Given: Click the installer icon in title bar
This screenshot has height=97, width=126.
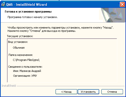Looking at the screenshot, I should [3, 4].
